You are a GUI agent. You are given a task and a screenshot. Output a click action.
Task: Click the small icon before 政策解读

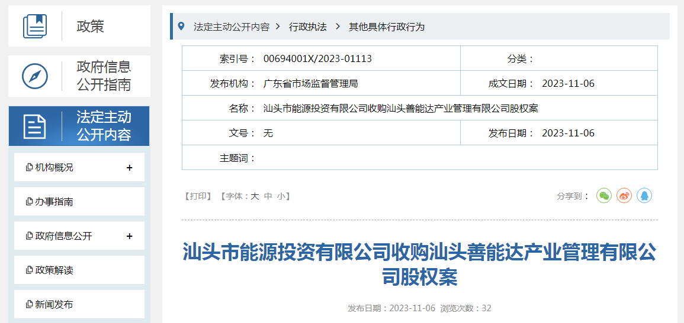30,270
